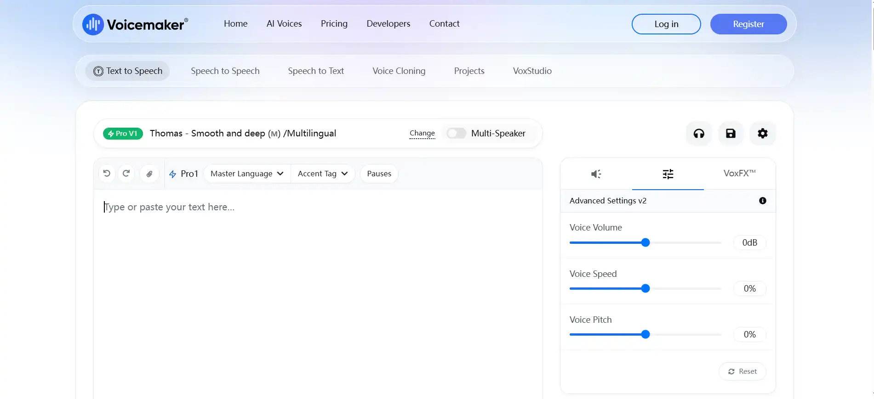Click the Voice Speed slider handle
The width and height of the screenshot is (874, 399).
646,288
